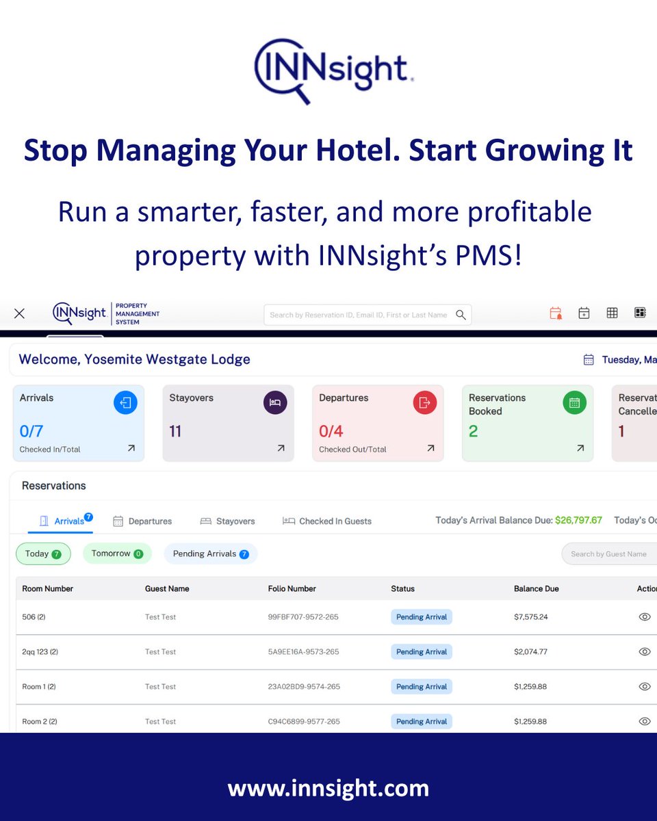Click the Room Number column header
657x821 pixels.
[48, 588]
